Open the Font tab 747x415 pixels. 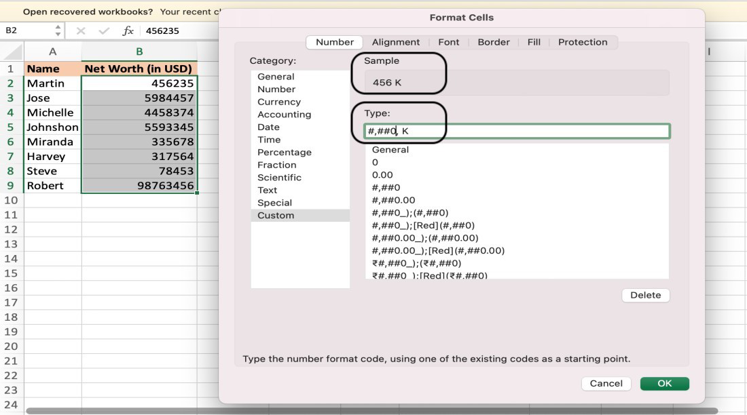click(449, 42)
